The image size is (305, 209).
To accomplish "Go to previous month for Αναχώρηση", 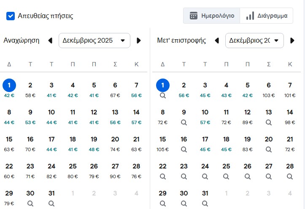I will pyautogui.click(x=50, y=41).
